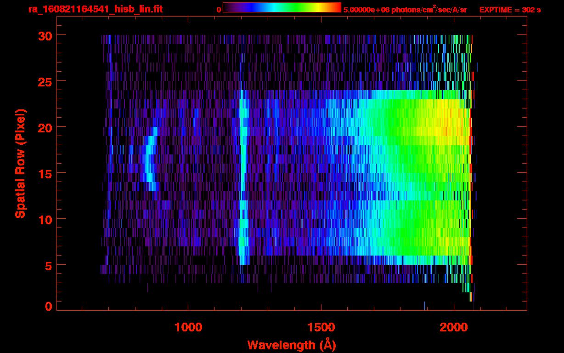Viewport: 564px width, 353px height.
Task: Click the 1000 wavelength tick label
Action: click(x=188, y=327)
